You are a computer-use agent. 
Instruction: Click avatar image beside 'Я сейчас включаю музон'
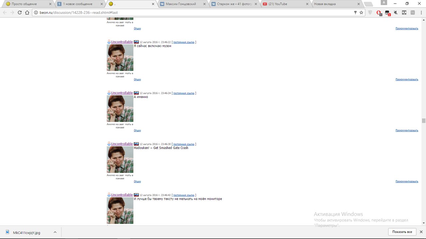[120, 58]
